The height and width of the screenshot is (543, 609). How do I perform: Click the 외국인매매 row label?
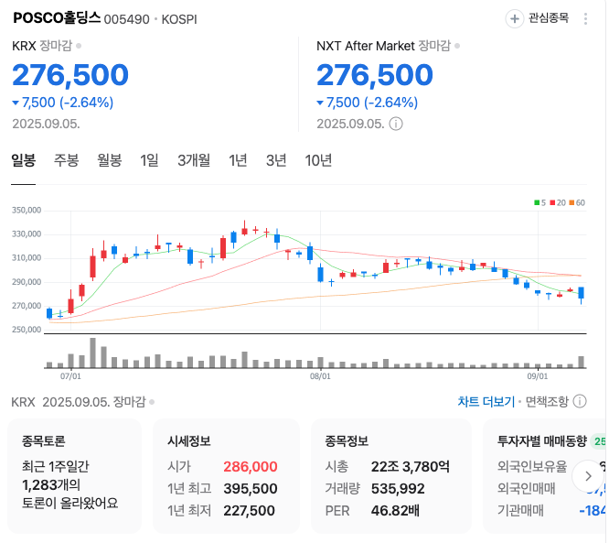click(527, 489)
